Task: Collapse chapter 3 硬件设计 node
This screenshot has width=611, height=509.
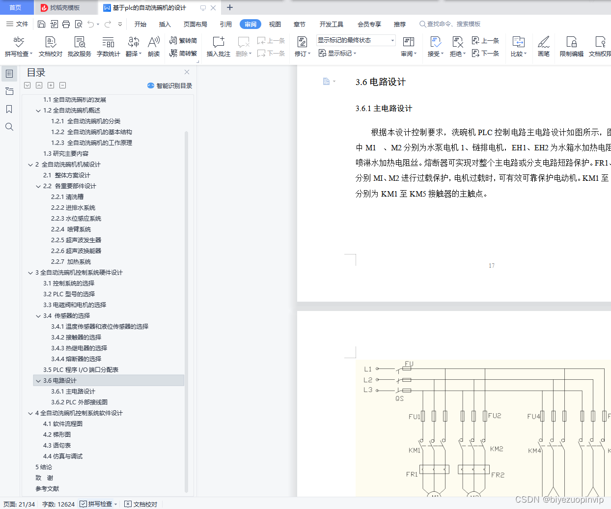Action: coord(30,273)
